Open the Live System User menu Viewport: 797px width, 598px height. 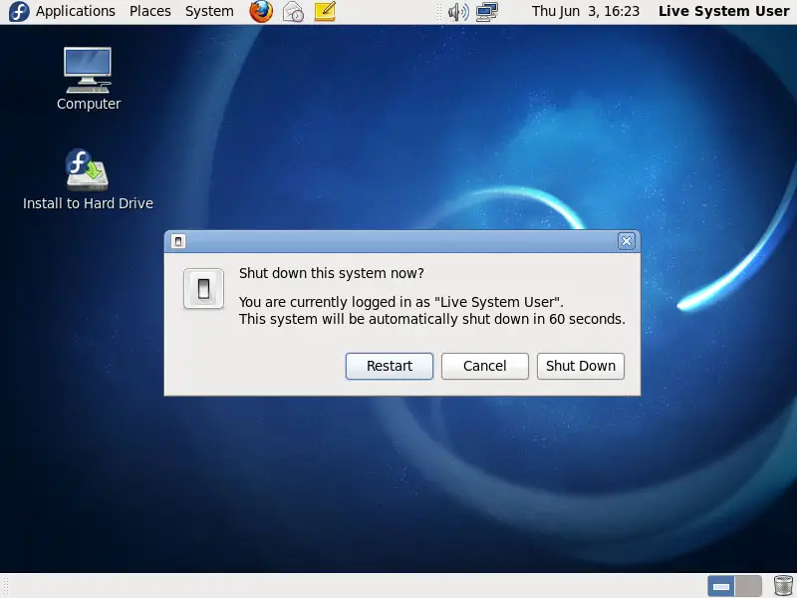point(724,11)
